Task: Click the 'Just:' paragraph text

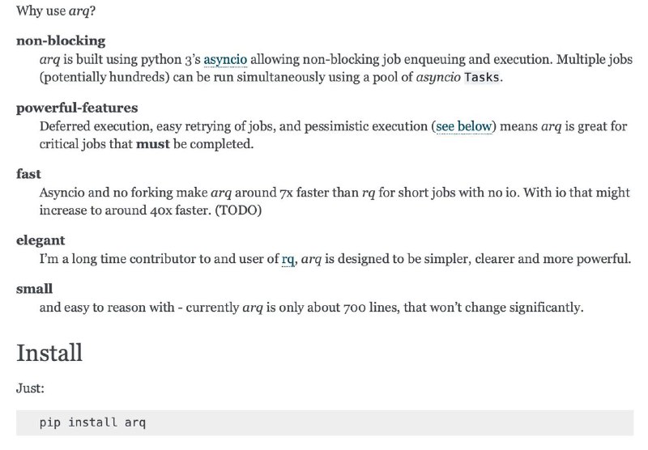Action: pyautogui.click(x=30, y=388)
